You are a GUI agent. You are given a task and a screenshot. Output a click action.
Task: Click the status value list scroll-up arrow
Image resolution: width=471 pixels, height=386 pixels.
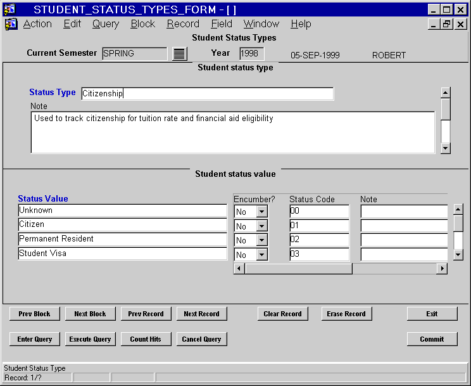tap(458, 209)
